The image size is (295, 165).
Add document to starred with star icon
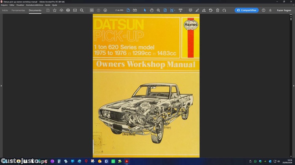point(55,10)
